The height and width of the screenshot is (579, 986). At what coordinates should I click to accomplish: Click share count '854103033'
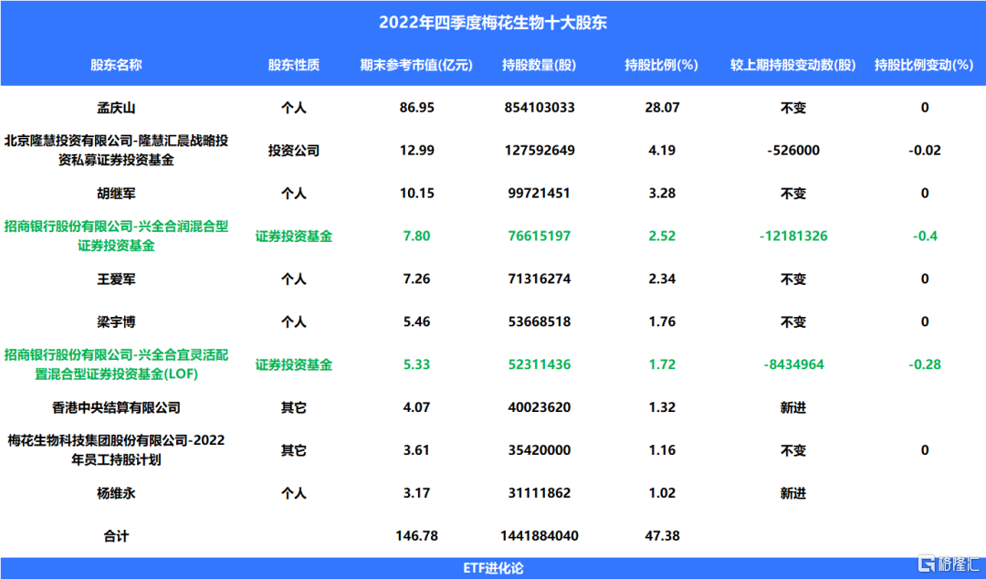540,108
